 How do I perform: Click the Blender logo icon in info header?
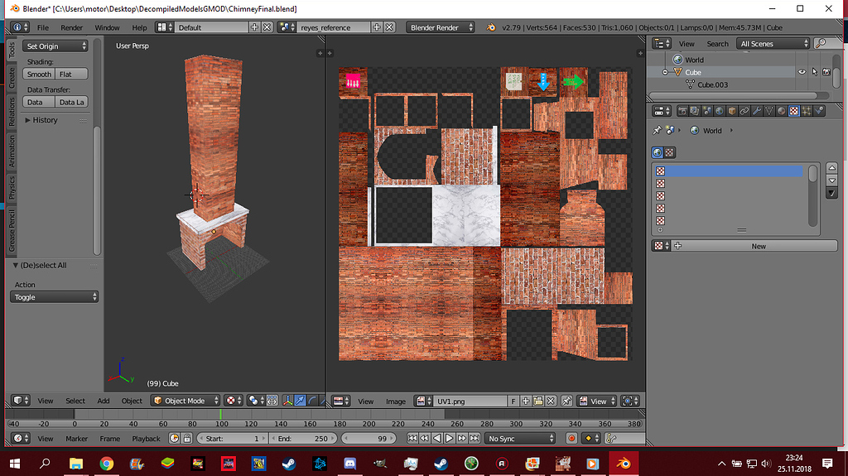[491, 27]
